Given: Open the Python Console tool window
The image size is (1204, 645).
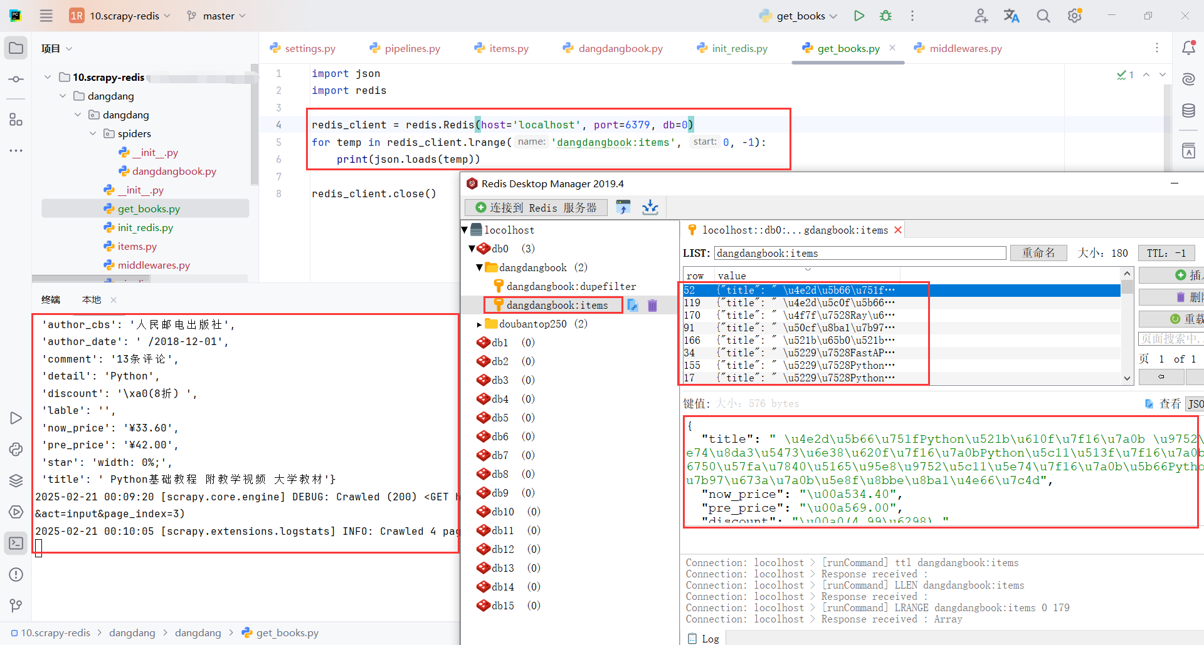Looking at the screenshot, I should click(x=16, y=449).
